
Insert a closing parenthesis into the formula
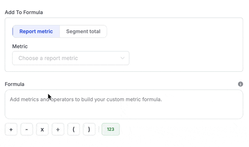89,129
